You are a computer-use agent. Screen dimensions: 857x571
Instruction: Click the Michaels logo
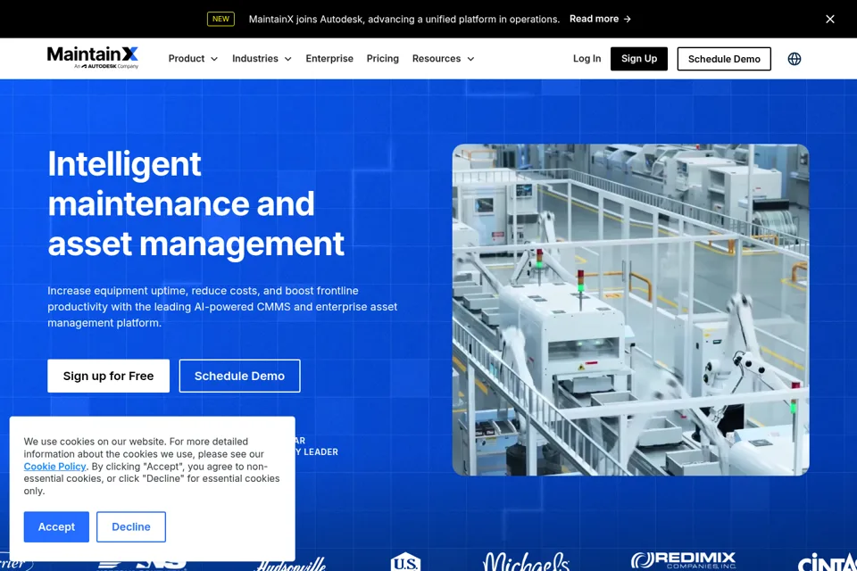pos(527,561)
